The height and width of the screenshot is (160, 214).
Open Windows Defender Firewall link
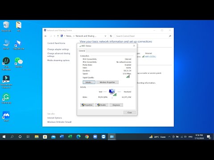coord(59,122)
